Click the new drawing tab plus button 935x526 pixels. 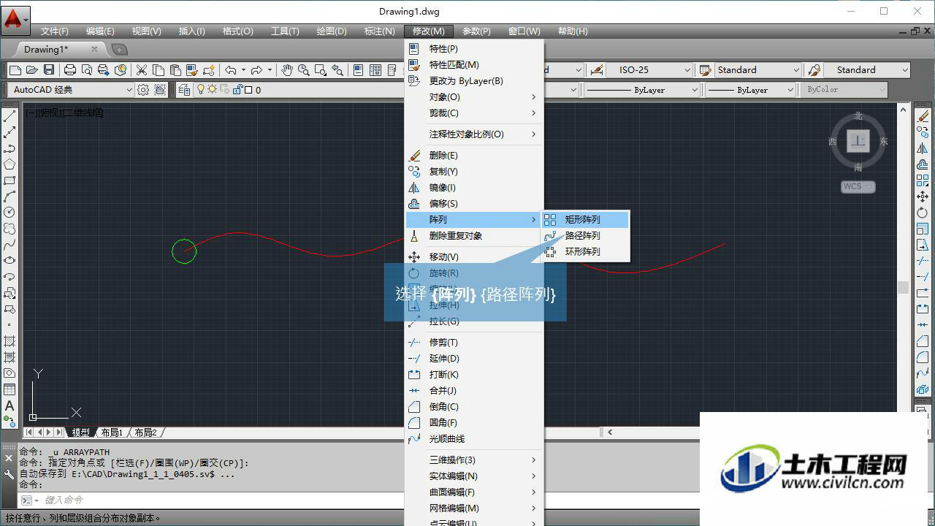(x=119, y=49)
